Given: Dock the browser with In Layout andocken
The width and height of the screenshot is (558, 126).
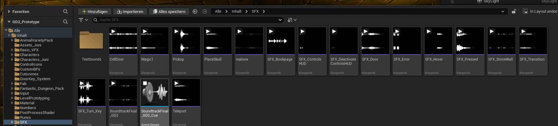Looking at the screenshot, I should point(540,11).
